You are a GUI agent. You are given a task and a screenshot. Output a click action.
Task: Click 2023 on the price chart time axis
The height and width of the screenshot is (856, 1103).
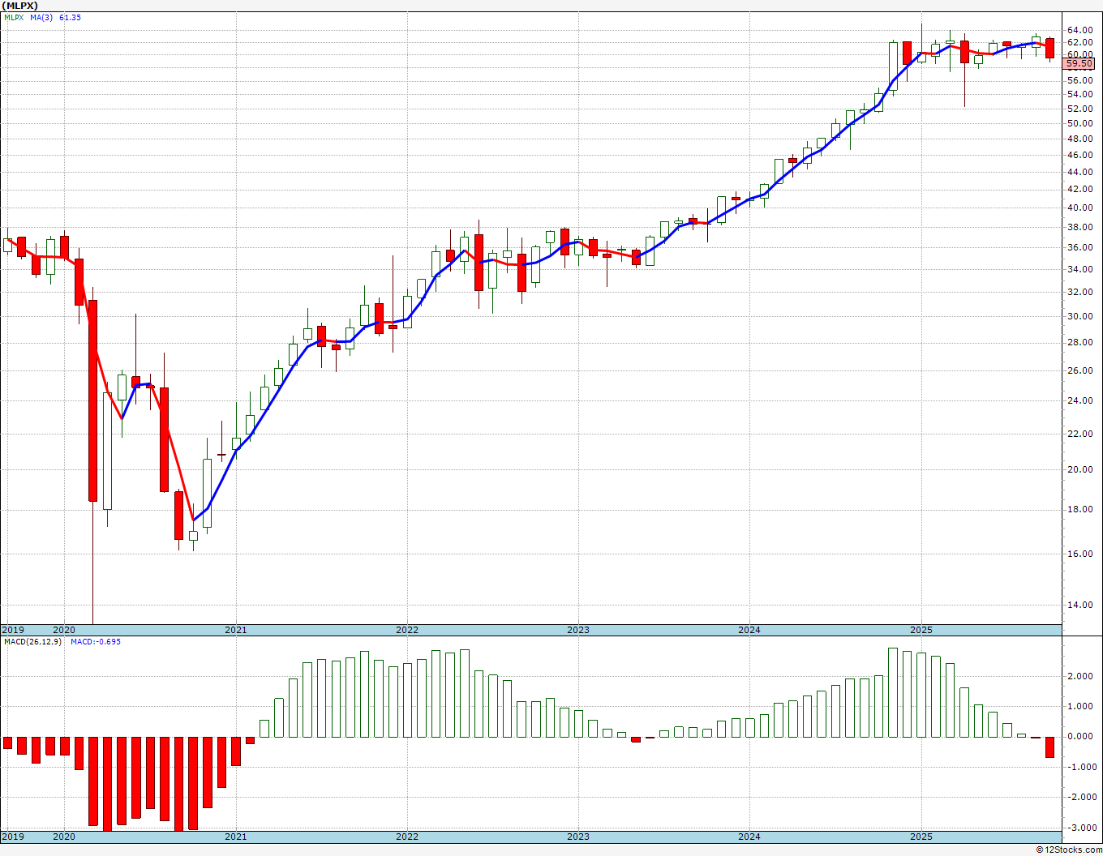[x=577, y=630]
